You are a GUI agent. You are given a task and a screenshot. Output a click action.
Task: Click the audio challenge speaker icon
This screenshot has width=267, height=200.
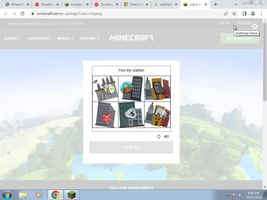coord(166,136)
